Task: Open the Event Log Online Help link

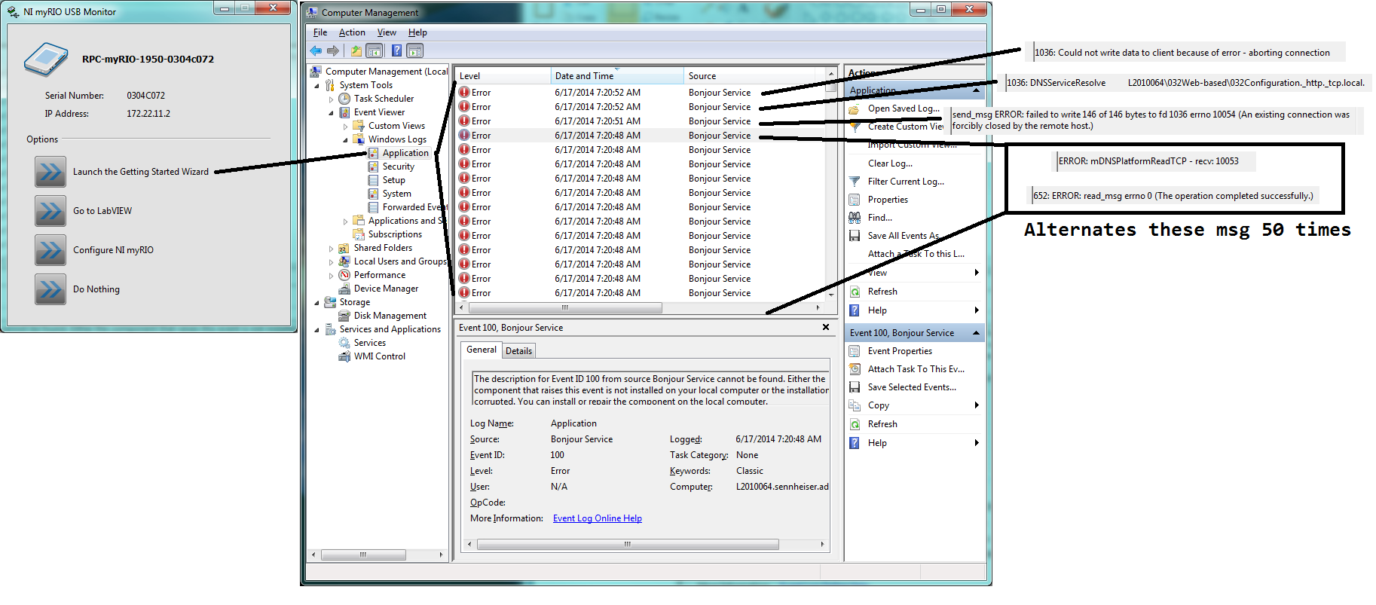Action: pyautogui.click(x=598, y=518)
